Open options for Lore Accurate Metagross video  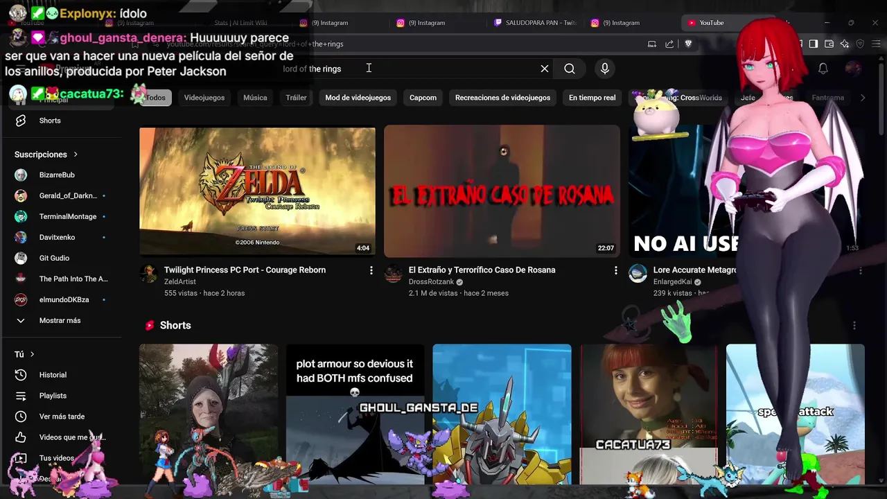[860, 270]
